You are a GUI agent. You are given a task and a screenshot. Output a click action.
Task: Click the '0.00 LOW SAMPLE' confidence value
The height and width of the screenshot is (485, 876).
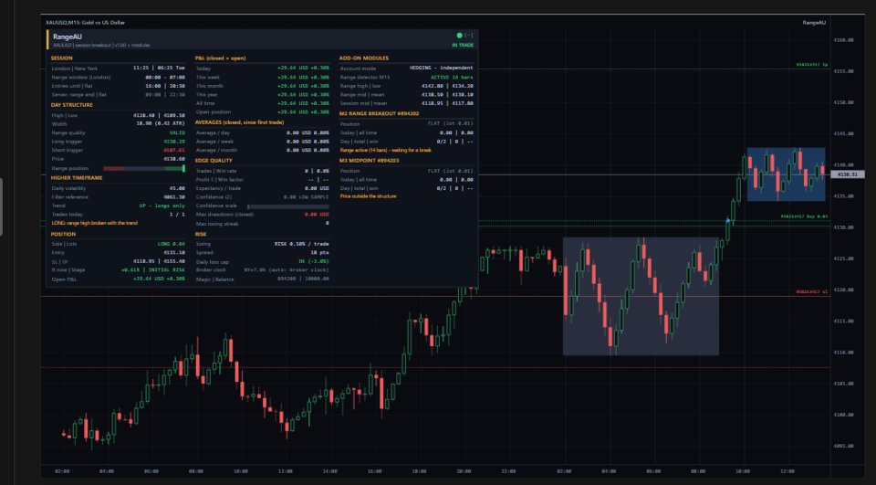tap(307, 197)
